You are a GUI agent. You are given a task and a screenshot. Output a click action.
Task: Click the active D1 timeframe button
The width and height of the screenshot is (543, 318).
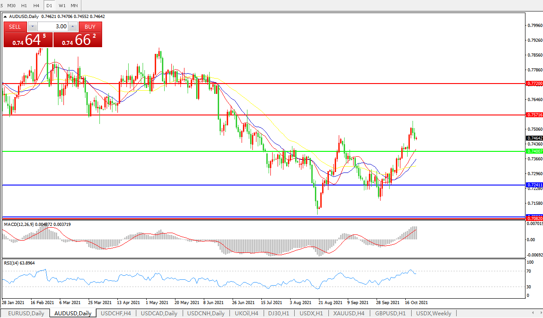(49, 5)
